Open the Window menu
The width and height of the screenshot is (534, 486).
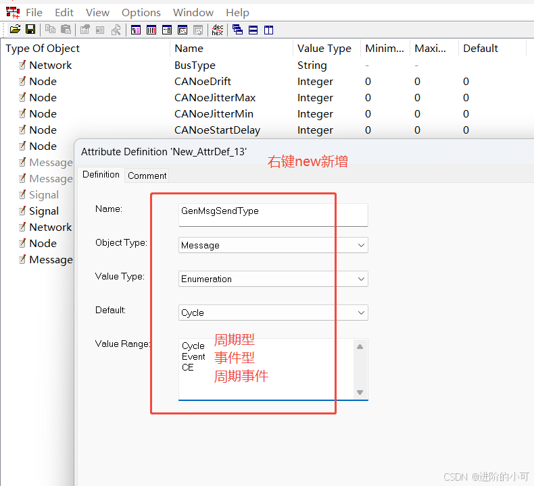click(x=193, y=13)
